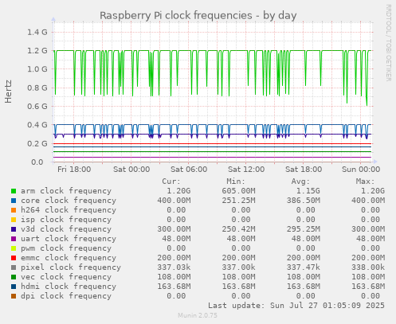Image resolution: width=396 pixels, height=324 pixels.
Task: Select the 'arm clock frequency' legend label
Action: tap(66, 191)
